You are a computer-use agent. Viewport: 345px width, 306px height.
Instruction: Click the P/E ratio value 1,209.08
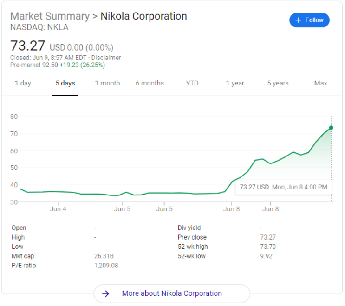coord(106,266)
